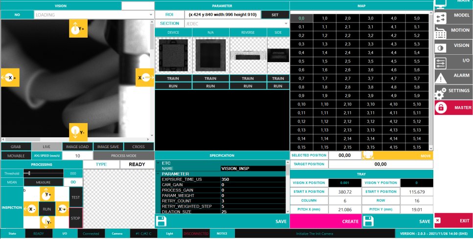
Task: Click the Master red lock icon
Action: [x=441, y=108]
